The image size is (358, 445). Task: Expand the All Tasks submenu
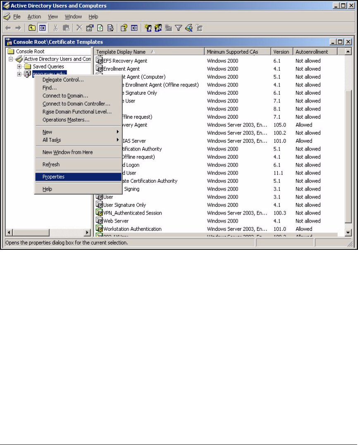[79, 140]
